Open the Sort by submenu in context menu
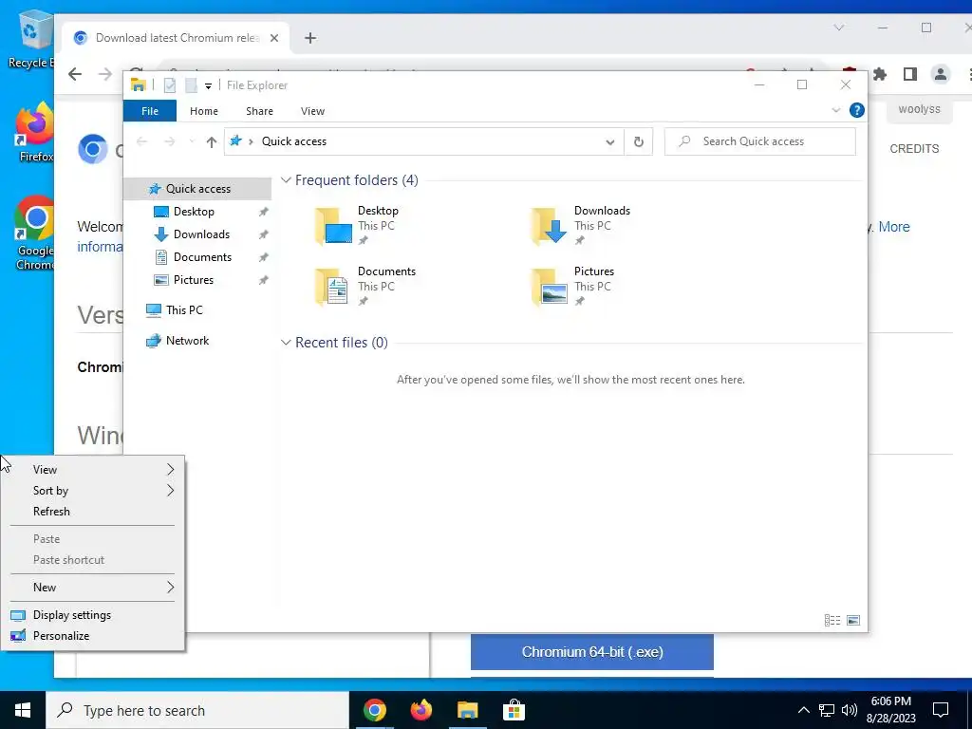The height and width of the screenshot is (729, 972). (93, 491)
